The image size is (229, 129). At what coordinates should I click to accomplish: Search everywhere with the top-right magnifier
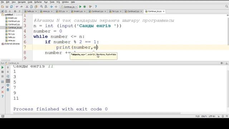pos(226,6)
